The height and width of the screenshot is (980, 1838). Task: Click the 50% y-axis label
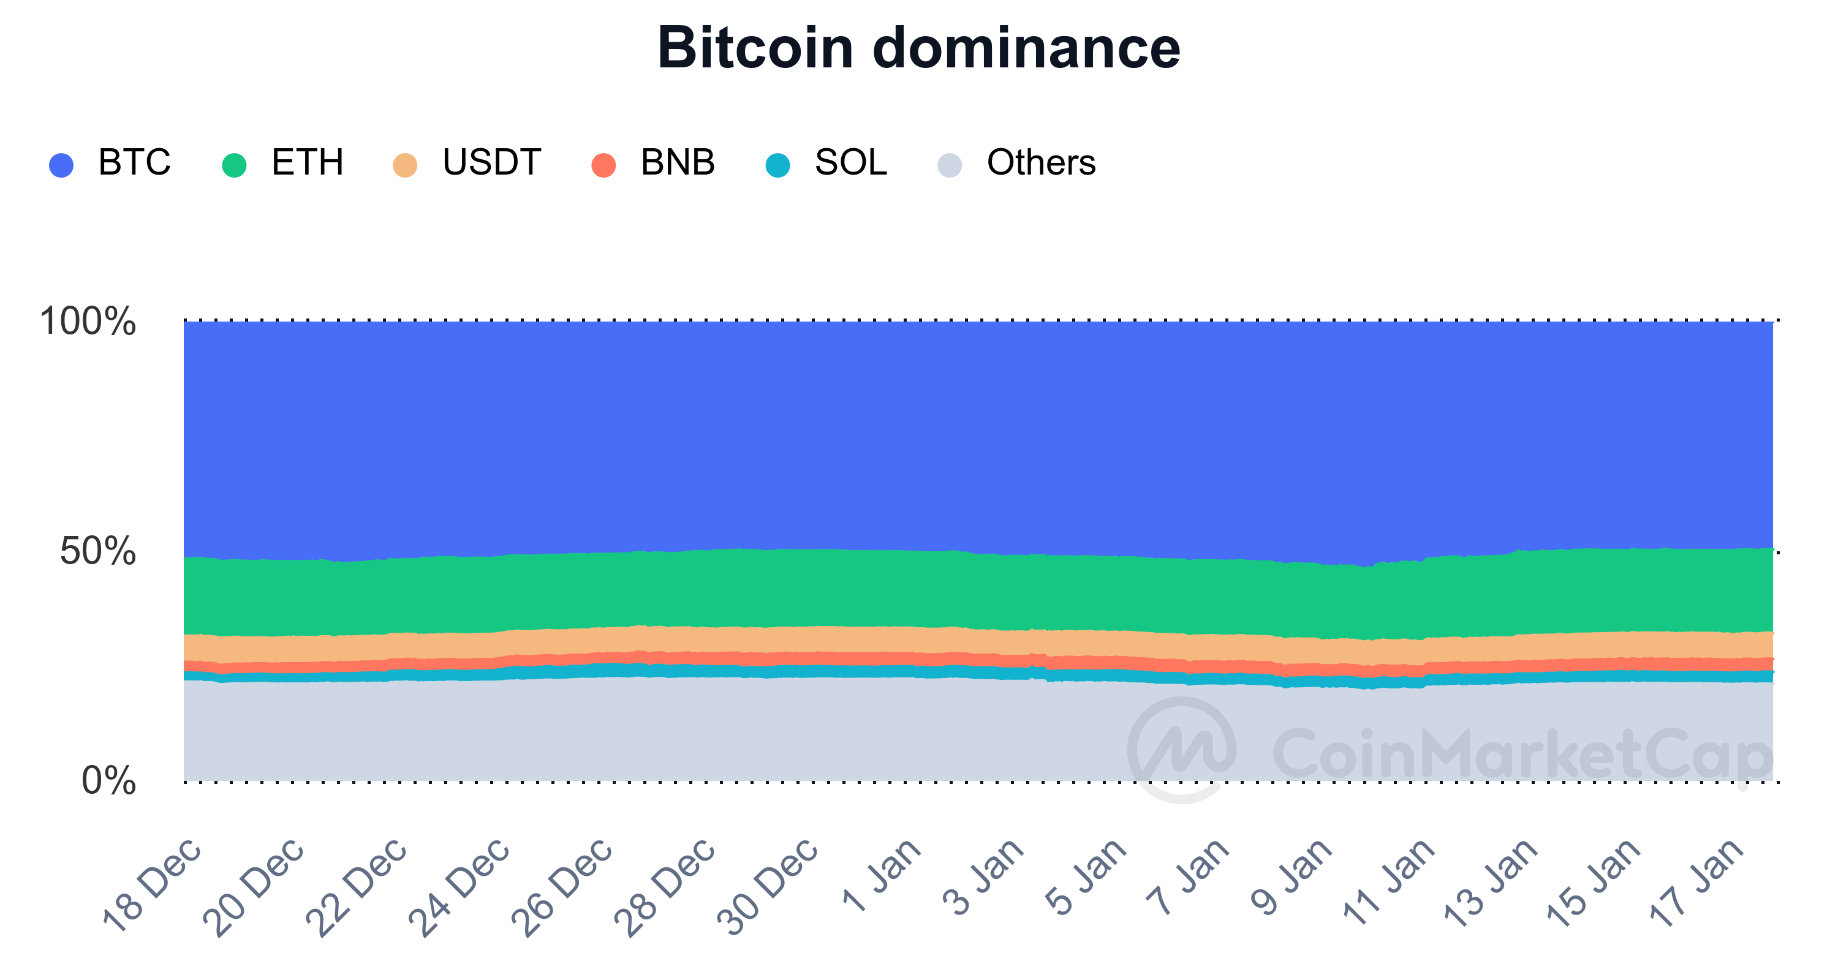coord(98,551)
